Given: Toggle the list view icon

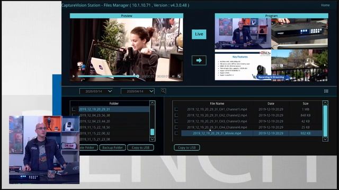Looking at the screenshot, I should 326,91.
